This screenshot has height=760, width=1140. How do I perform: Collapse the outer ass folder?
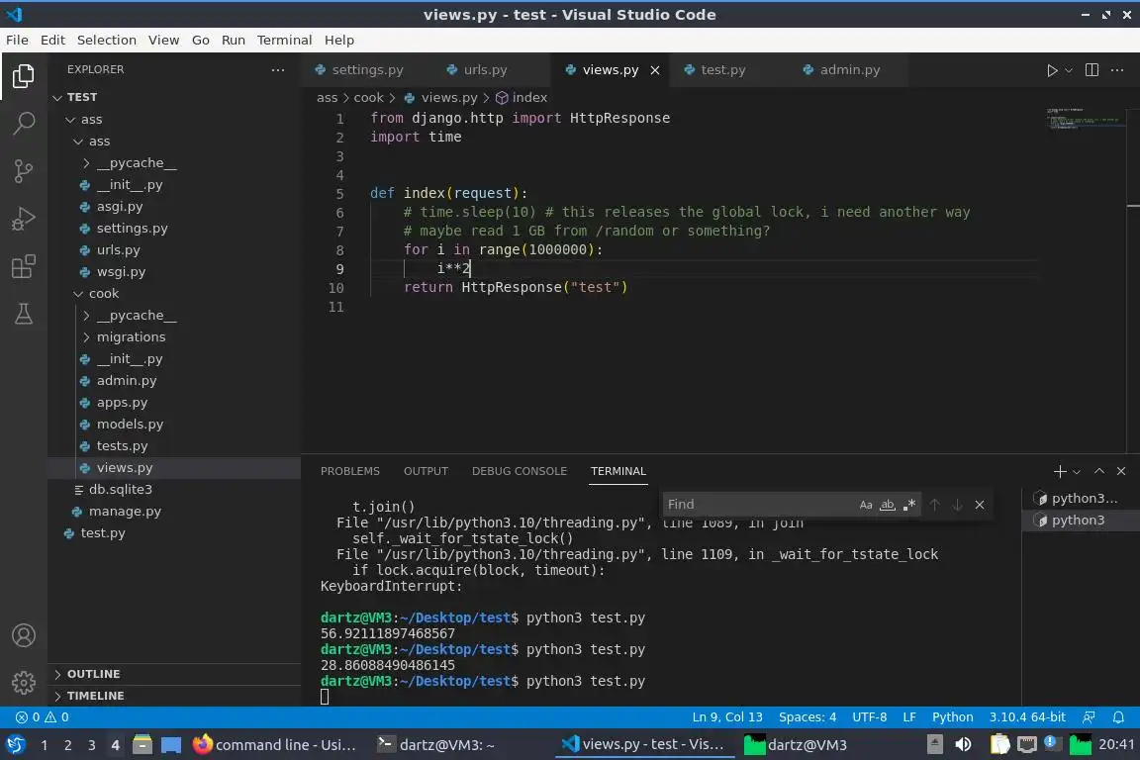[x=70, y=120]
